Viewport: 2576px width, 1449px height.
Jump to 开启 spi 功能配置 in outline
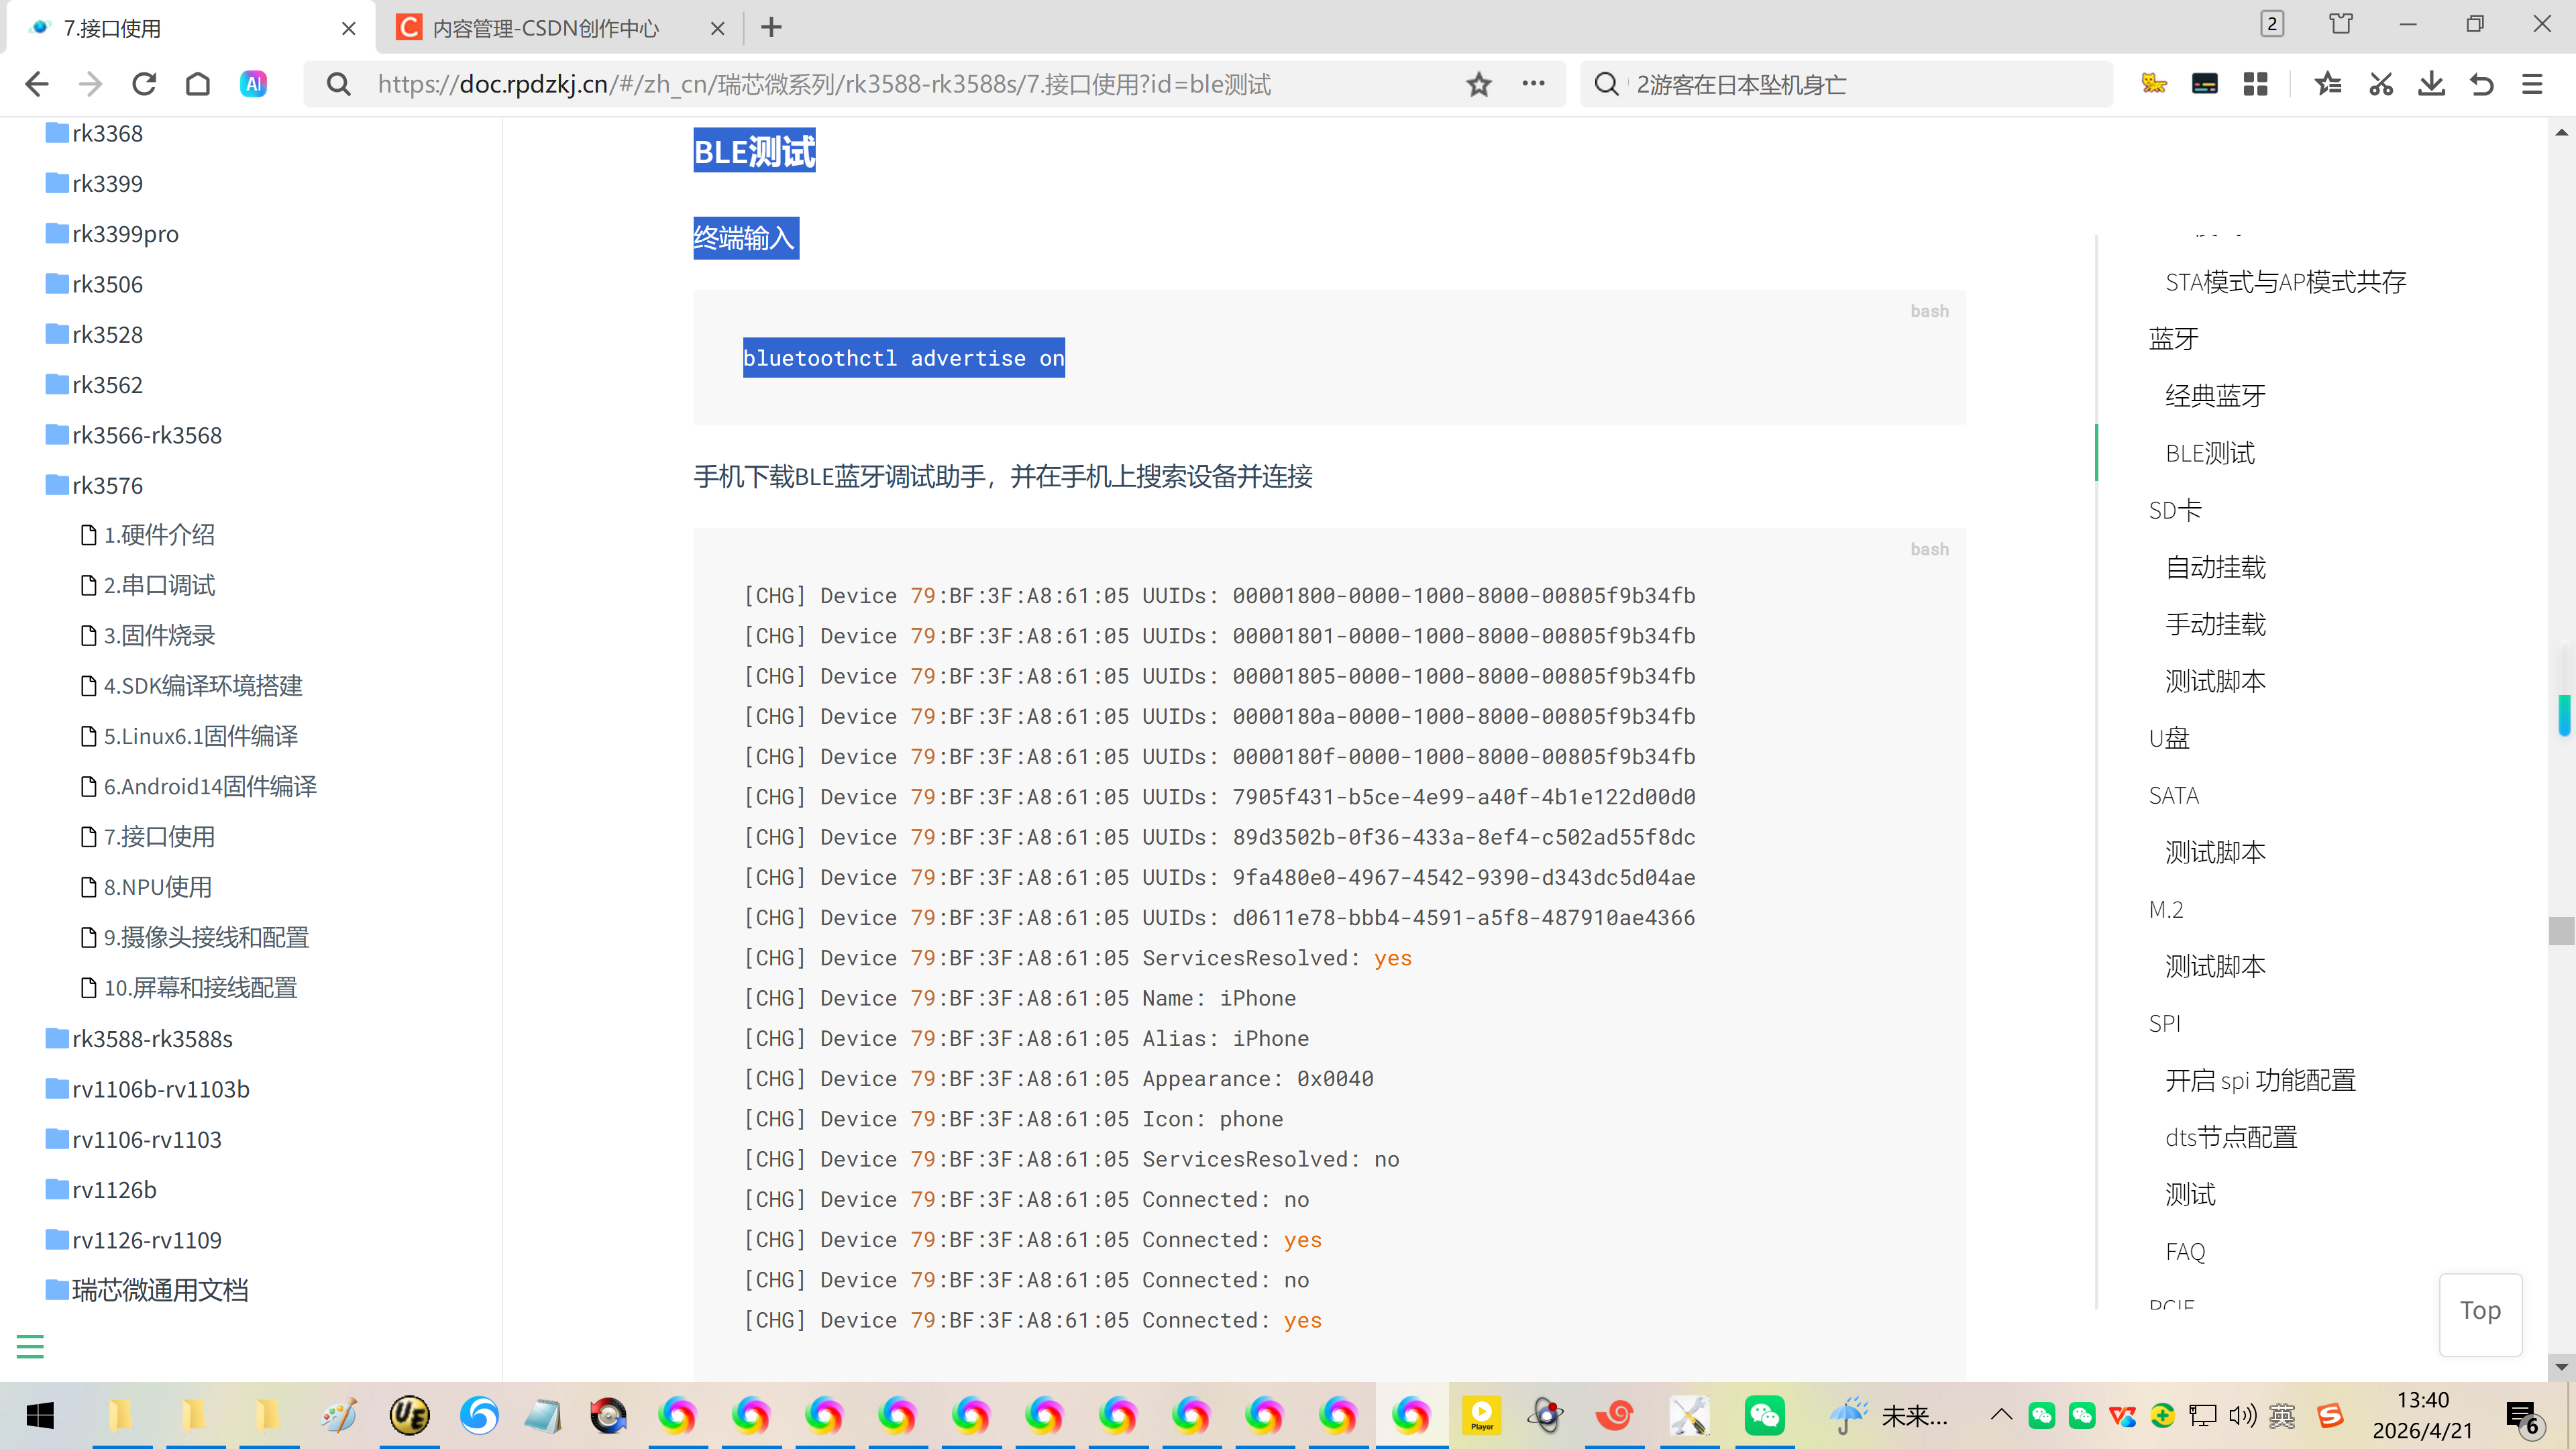(x=2260, y=1080)
